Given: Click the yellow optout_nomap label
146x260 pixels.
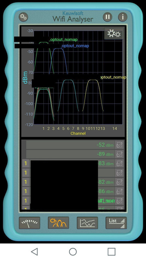Looking at the screenshot, I should tap(113, 77).
